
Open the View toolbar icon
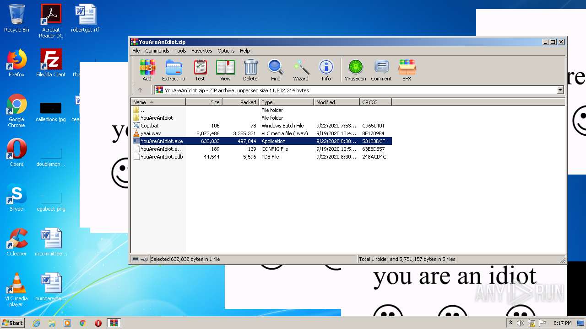pyautogui.click(x=225, y=70)
